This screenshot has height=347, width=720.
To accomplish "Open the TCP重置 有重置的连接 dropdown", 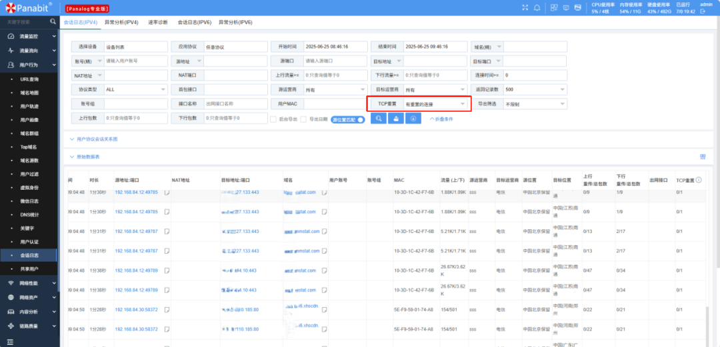I will [x=435, y=104].
